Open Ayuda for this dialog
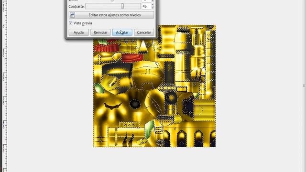 (78, 32)
